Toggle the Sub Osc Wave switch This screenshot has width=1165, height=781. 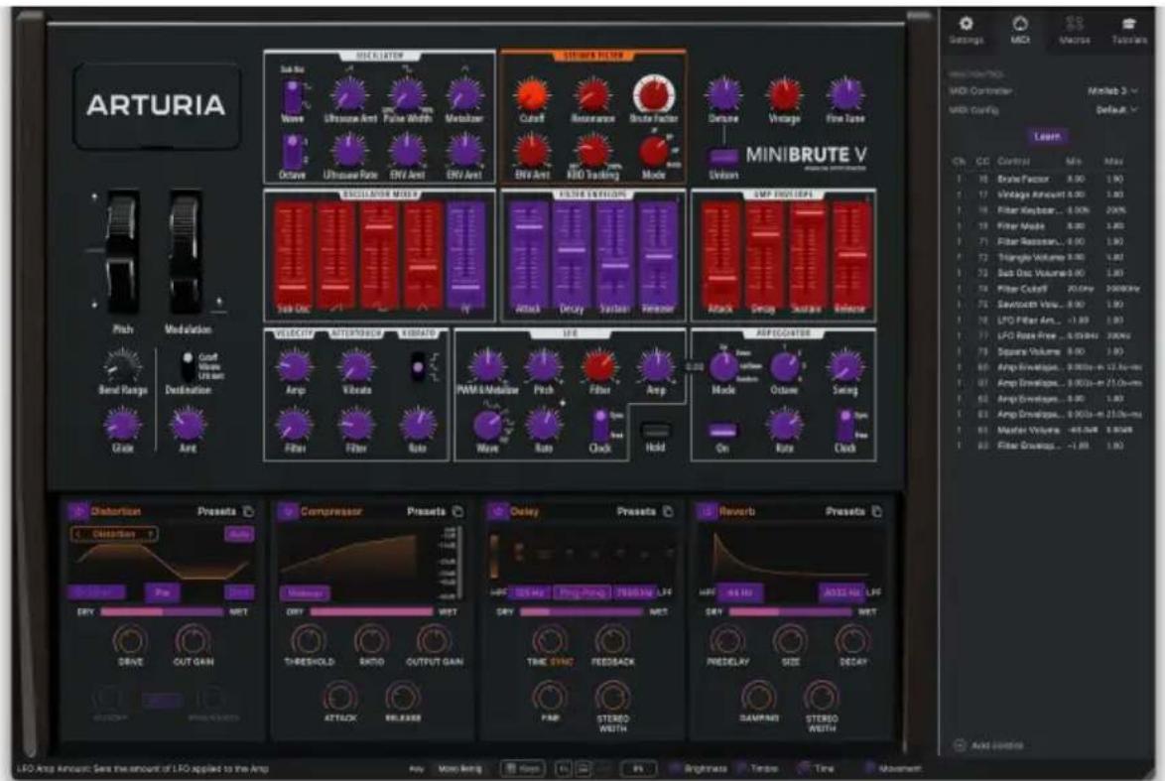tap(293, 96)
